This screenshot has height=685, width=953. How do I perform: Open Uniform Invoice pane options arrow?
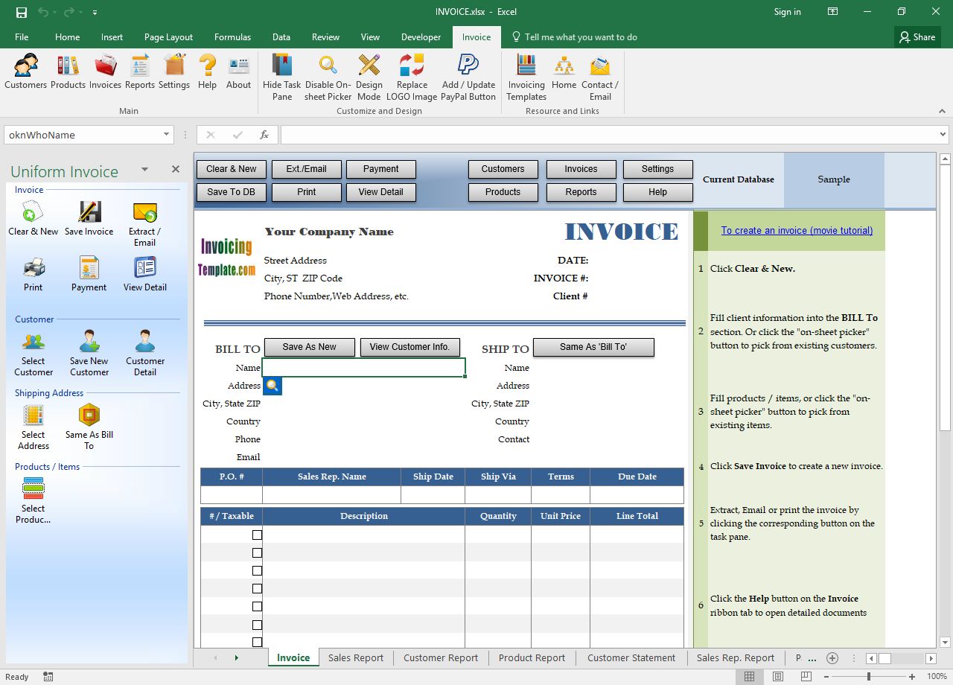click(144, 170)
